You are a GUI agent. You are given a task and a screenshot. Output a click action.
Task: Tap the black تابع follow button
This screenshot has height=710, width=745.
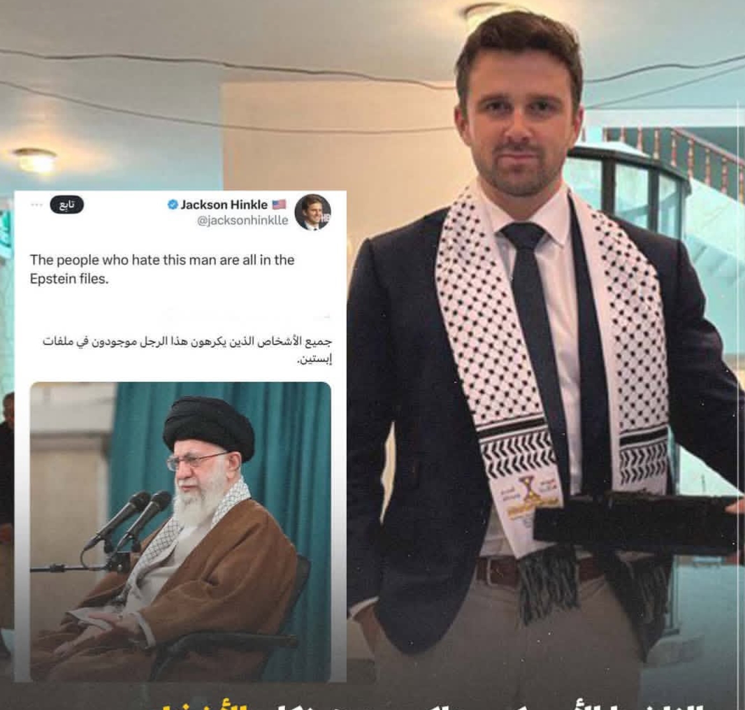[66, 205]
